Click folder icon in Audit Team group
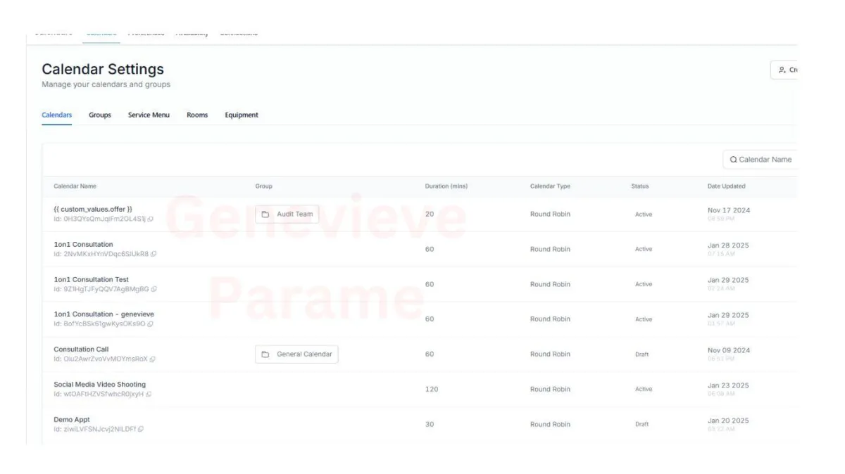The width and height of the screenshot is (845, 474). (265, 214)
